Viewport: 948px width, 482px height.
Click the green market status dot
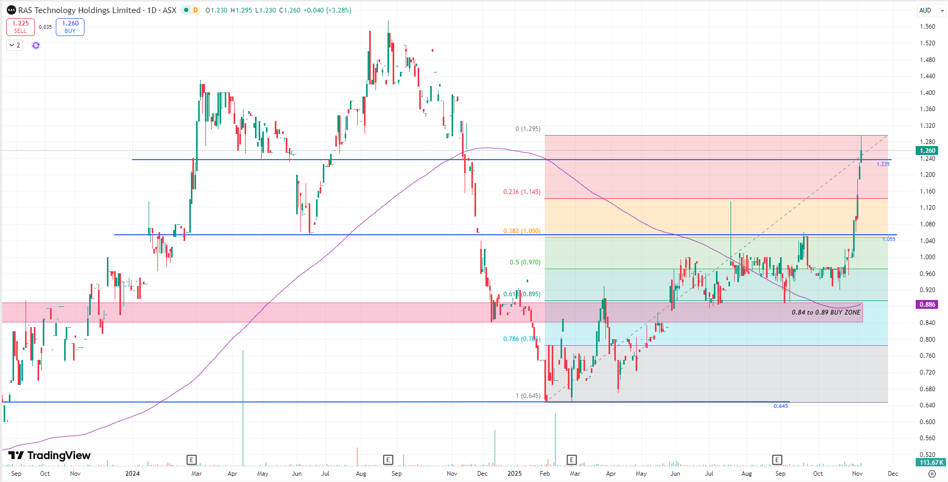coord(186,10)
